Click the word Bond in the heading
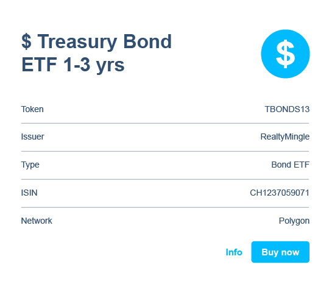329x284 pixels. 147,41
